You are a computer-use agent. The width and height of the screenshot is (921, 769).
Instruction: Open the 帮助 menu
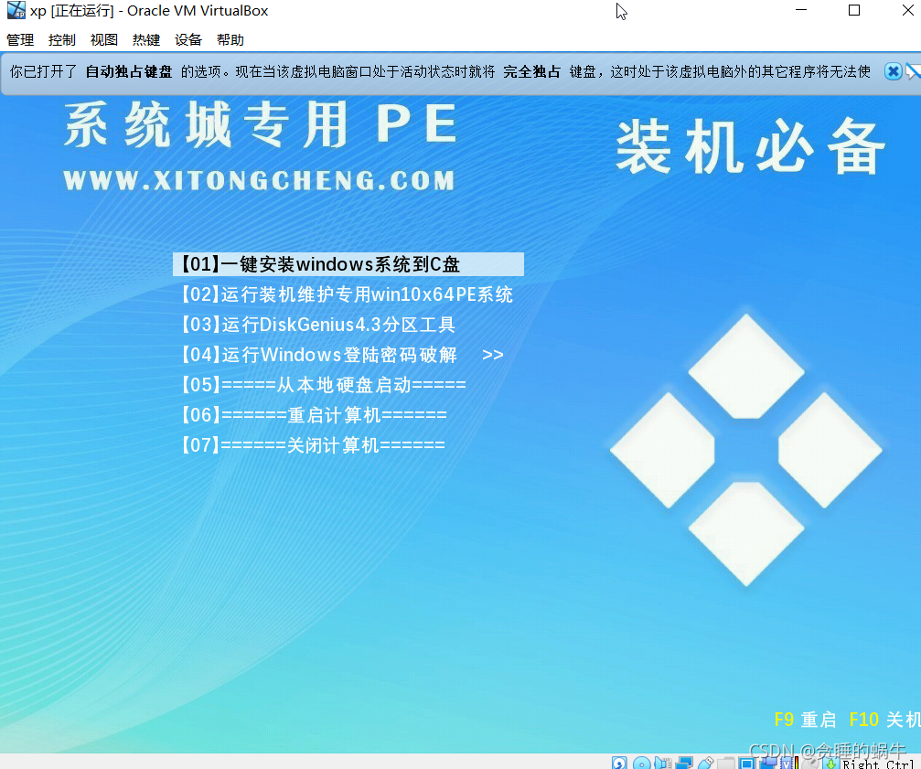[230, 40]
